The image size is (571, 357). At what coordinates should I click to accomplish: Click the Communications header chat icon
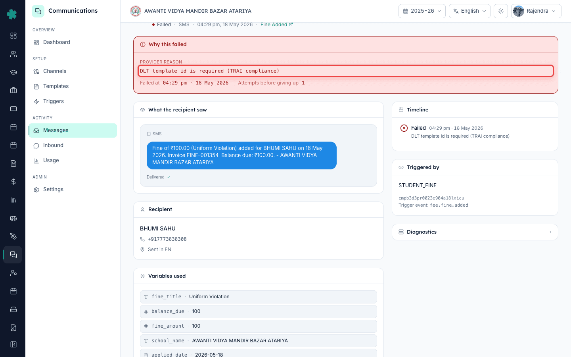coord(38,11)
